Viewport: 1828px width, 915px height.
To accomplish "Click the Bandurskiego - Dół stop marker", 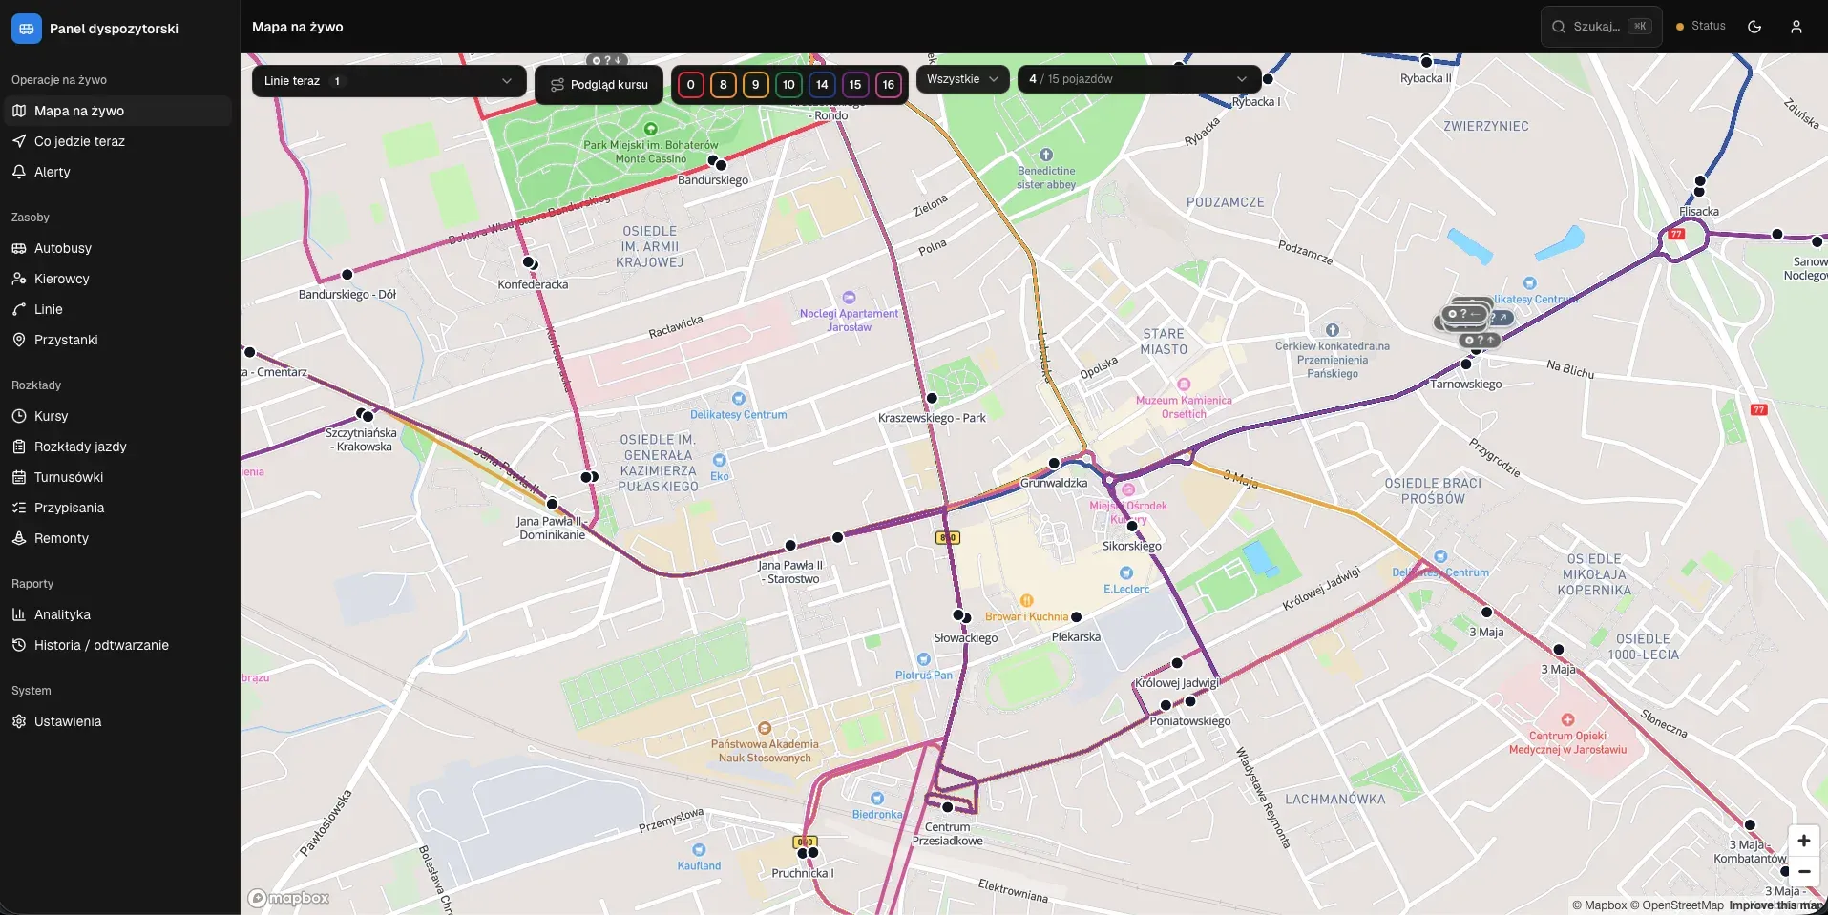I will pyautogui.click(x=347, y=275).
